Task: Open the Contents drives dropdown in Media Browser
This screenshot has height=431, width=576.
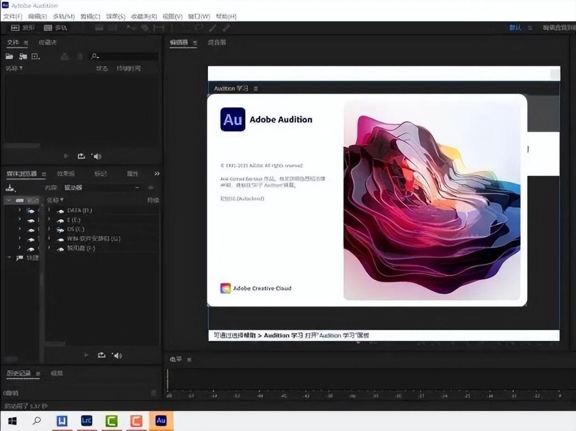Action: pos(101,187)
